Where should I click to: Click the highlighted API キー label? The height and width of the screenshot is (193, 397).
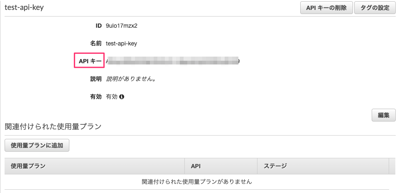89,61
